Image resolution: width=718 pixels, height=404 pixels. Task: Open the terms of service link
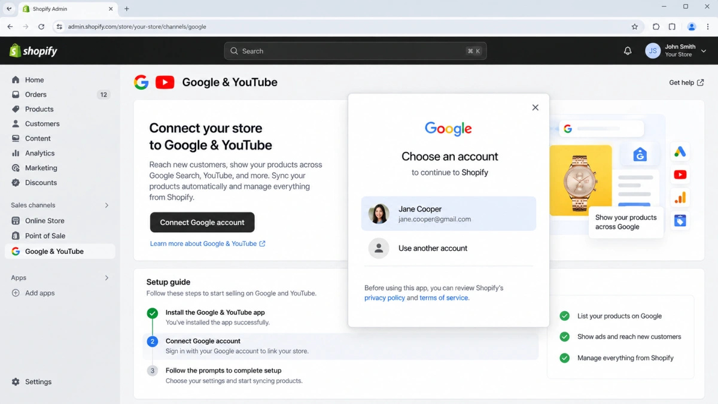point(444,297)
